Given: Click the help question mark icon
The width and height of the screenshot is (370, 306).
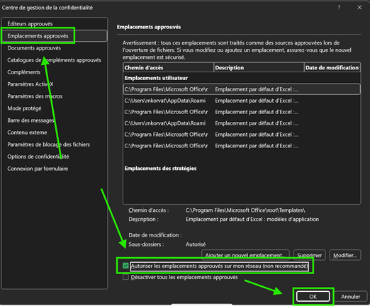Looking at the screenshot, I should [x=339, y=8].
